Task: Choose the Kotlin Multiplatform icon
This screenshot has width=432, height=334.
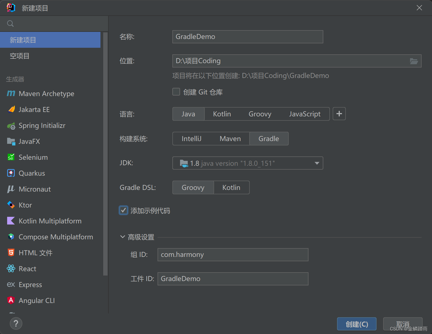Action: click(x=11, y=221)
